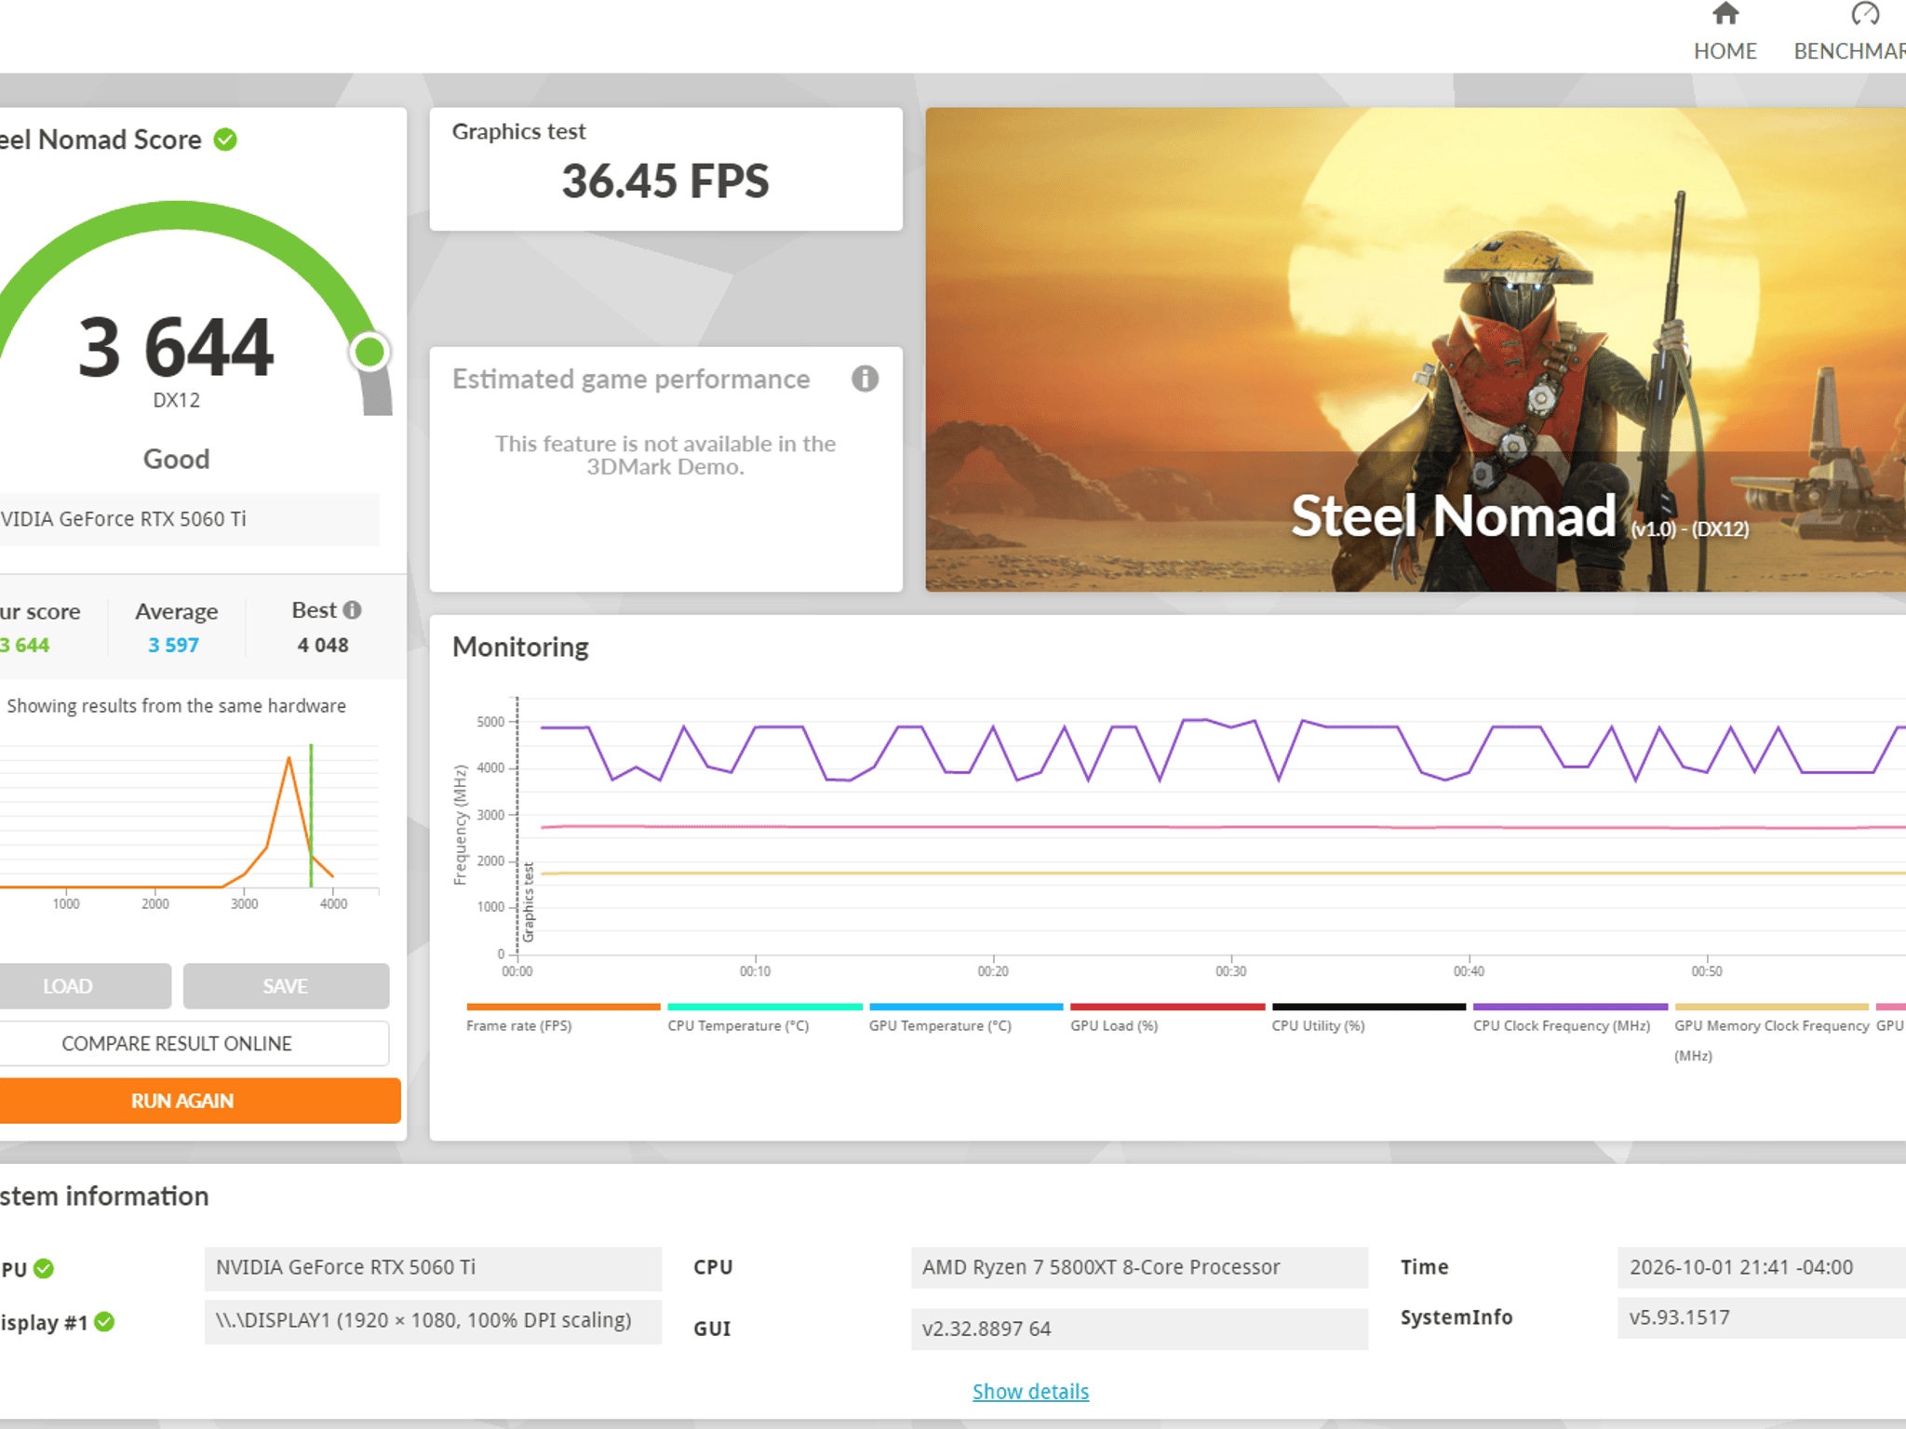The height and width of the screenshot is (1429, 1906).
Task: Click the Frame rate (FPS) orange legend swatch
Action: [563, 1007]
